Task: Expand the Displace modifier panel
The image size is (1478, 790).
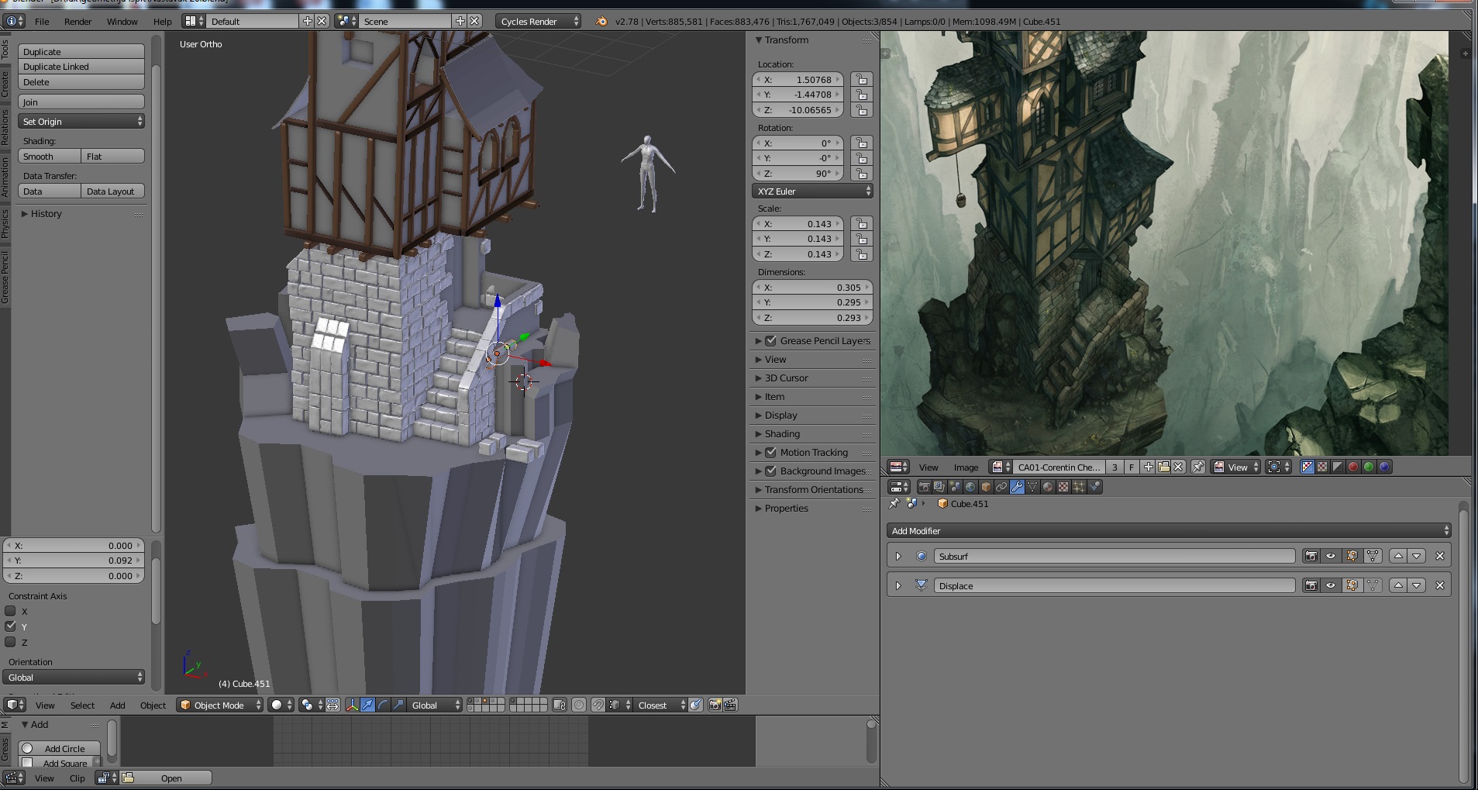Action: pos(898,585)
